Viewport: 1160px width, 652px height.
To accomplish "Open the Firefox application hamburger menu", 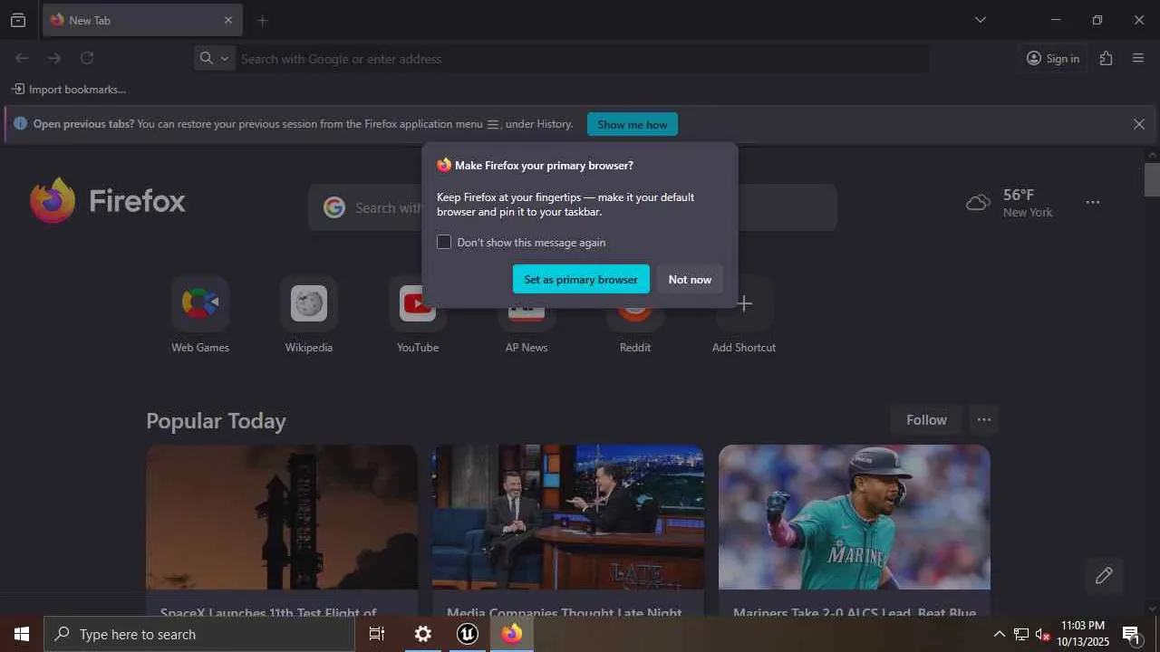I will [1138, 58].
